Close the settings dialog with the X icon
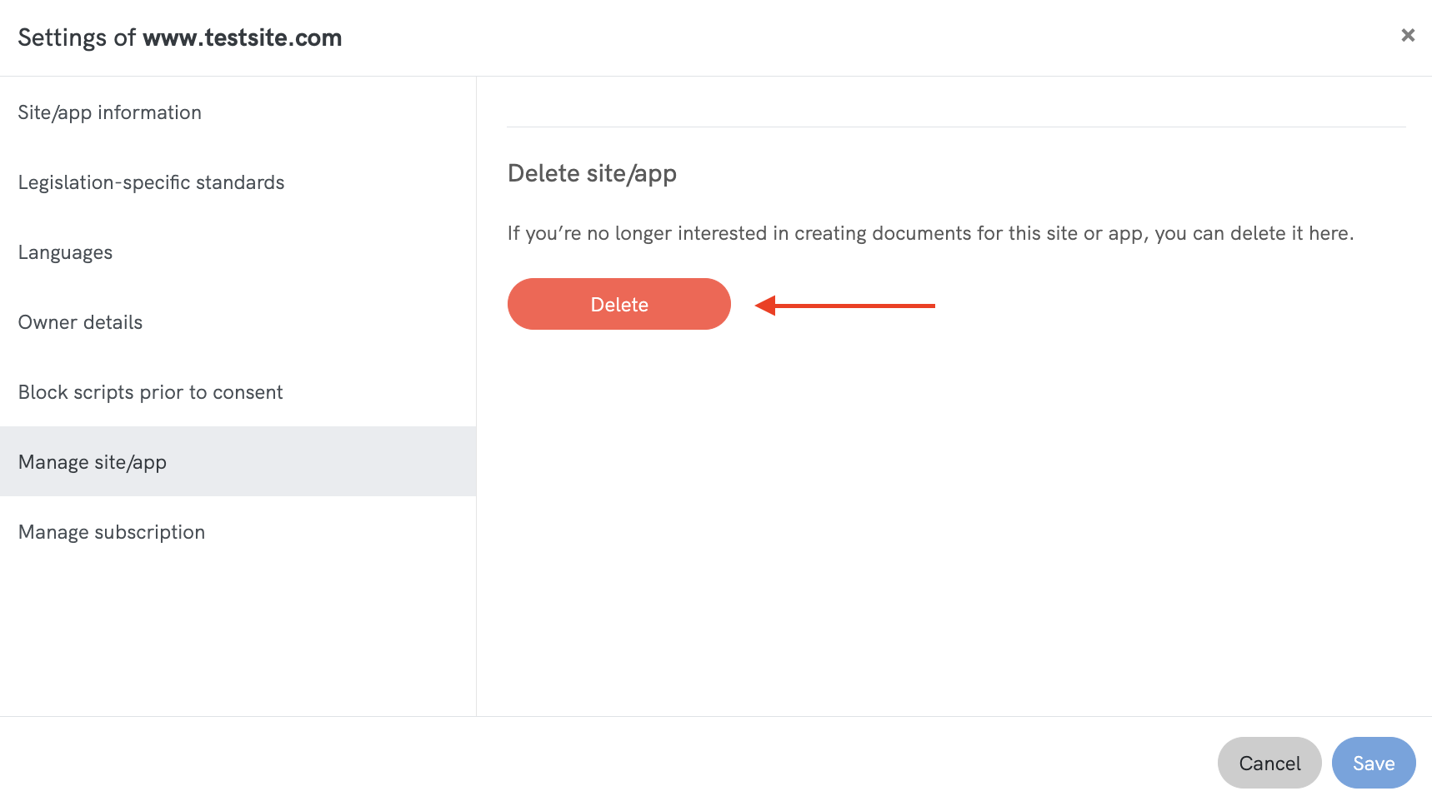1432x806 pixels. [1408, 35]
